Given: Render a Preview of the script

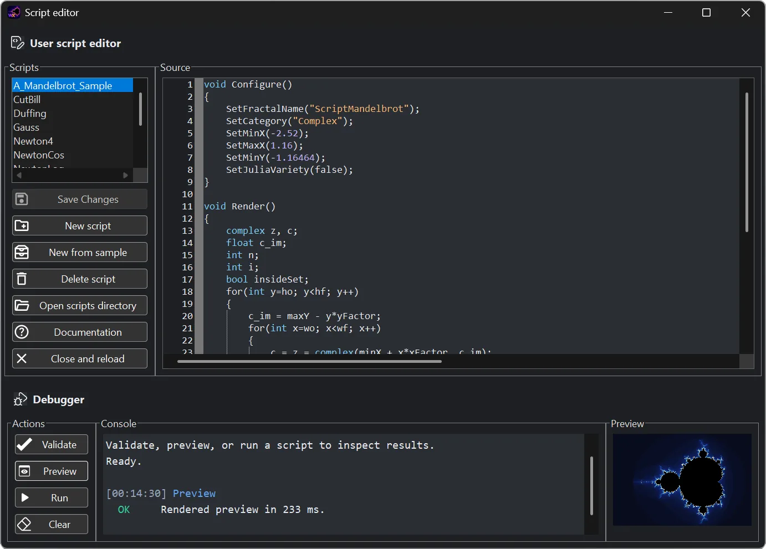Looking at the screenshot, I should (52, 471).
